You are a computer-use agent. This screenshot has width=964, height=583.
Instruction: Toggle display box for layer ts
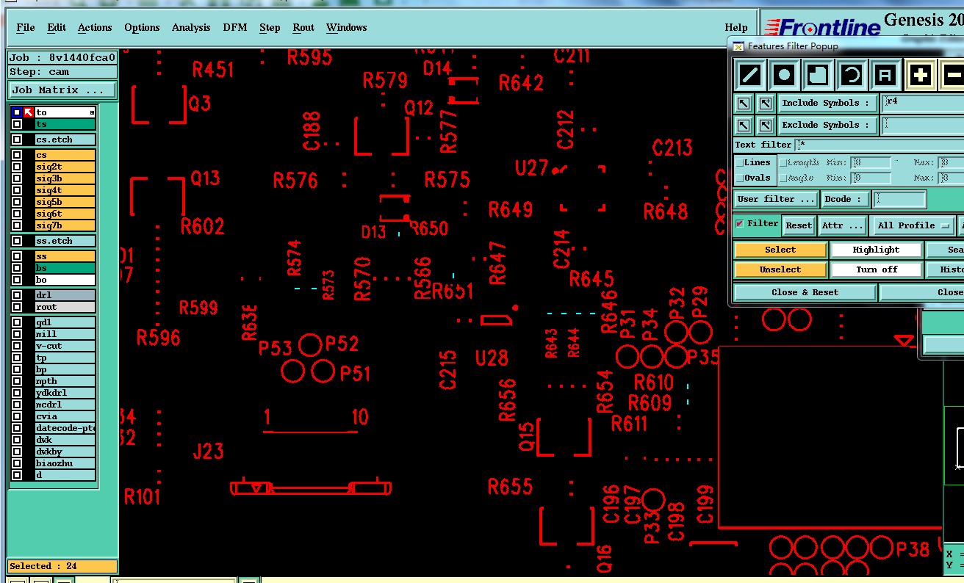pos(17,124)
